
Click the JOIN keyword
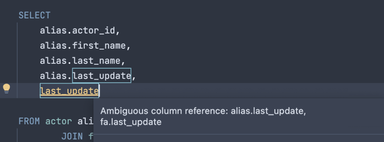pos(72,136)
